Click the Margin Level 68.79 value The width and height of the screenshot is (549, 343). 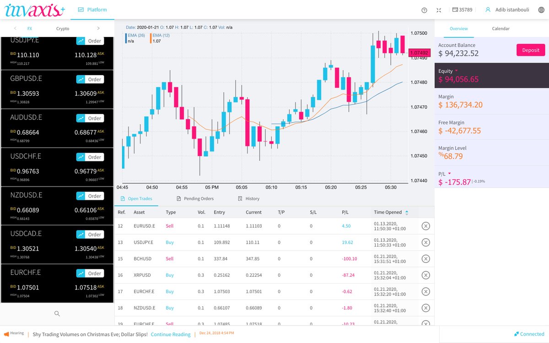(x=451, y=156)
